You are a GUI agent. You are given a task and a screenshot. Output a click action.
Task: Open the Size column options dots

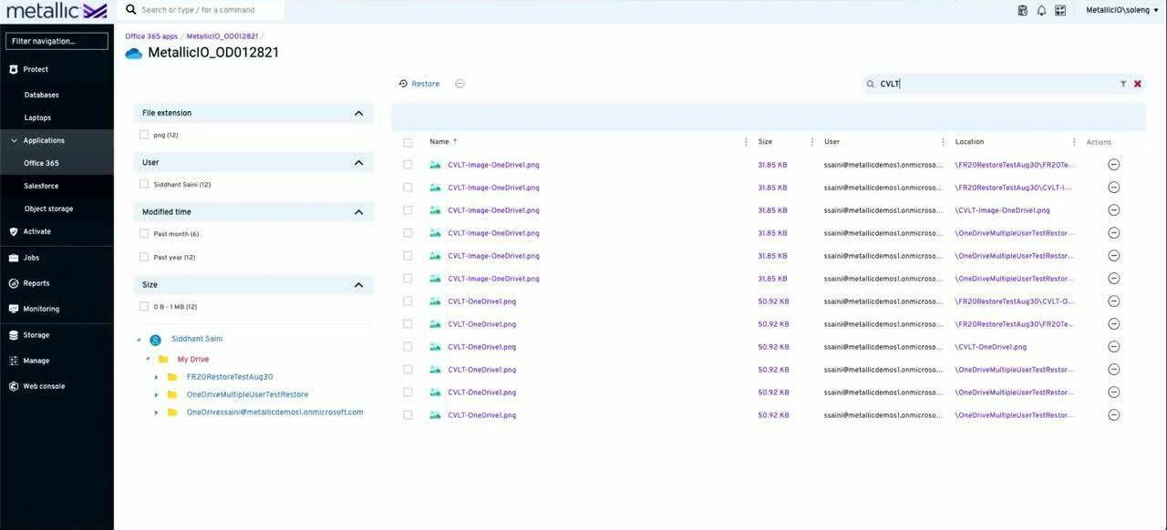(811, 142)
